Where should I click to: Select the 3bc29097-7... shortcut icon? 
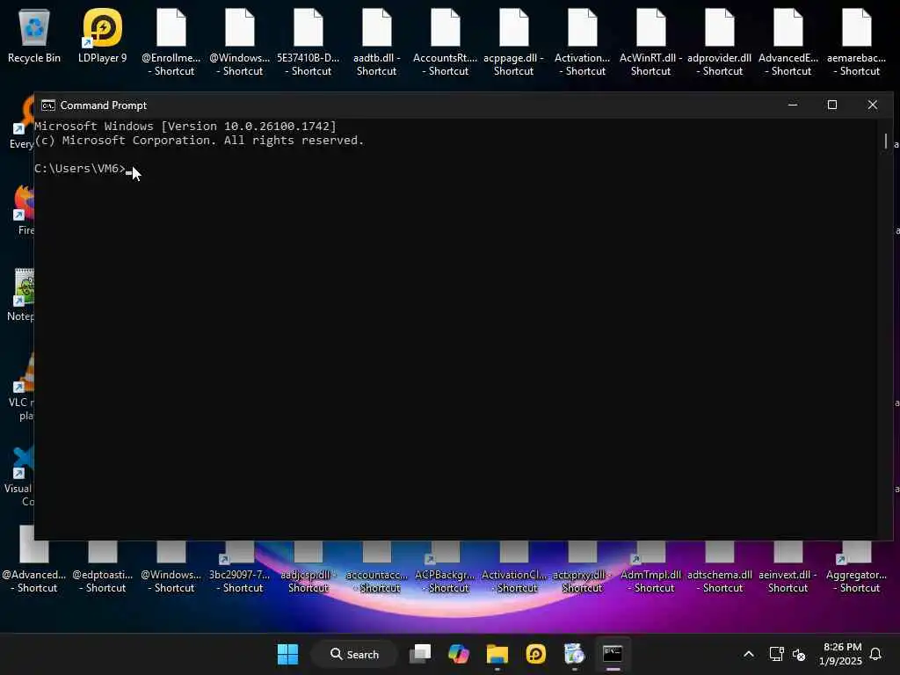[239, 567]
